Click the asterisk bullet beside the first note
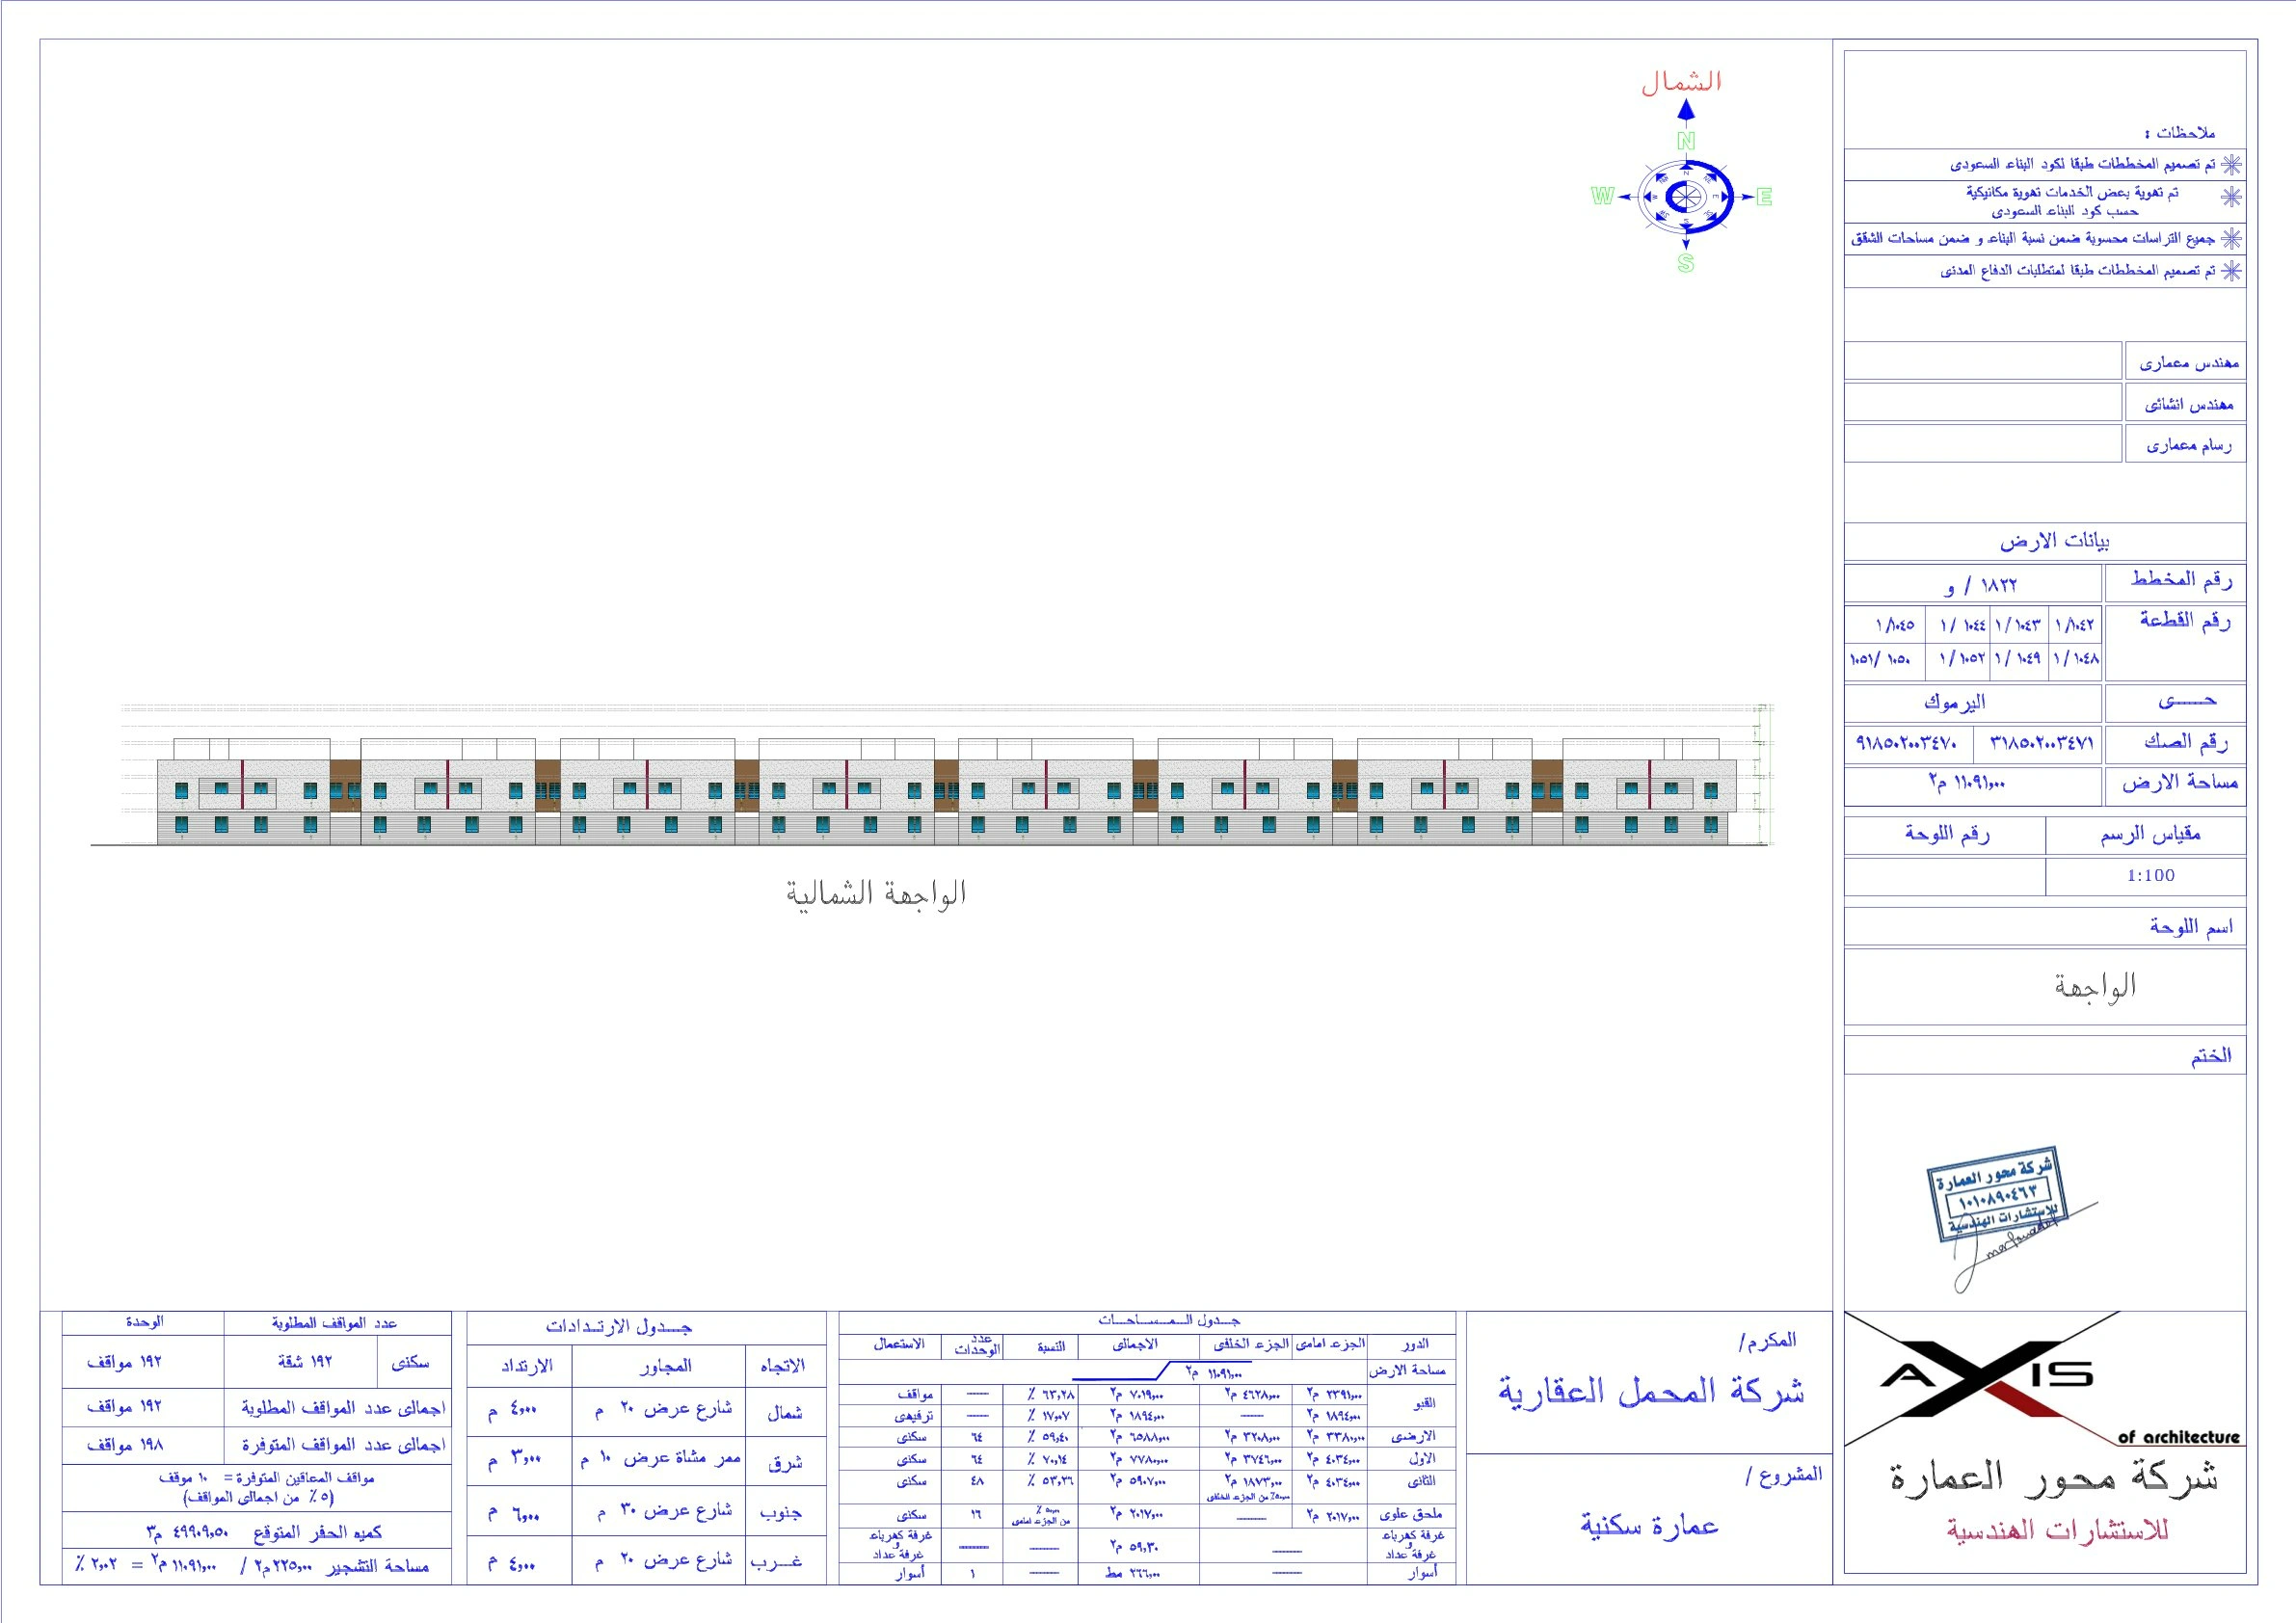 2232,164
